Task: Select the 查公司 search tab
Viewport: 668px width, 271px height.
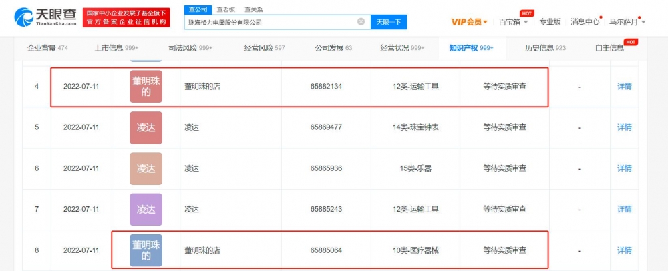Action: point(198,9)
